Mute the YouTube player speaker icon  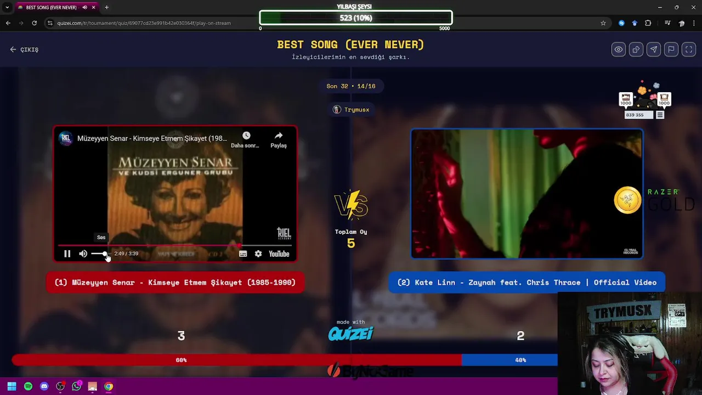(x=83, y=253)
